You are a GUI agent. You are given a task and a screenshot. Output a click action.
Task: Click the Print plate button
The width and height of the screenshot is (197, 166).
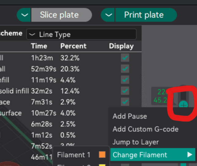pos(144,15)
